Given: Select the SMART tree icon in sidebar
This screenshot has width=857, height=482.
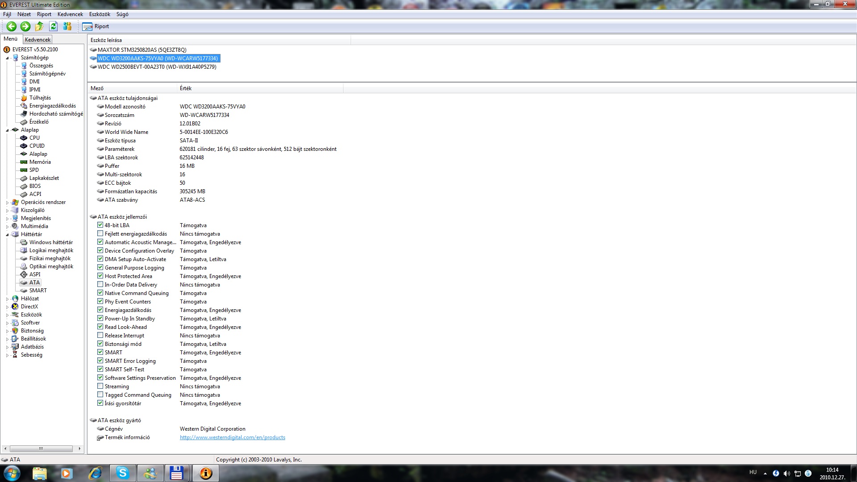Looking at the screenshot, I should (x=24, y=291).
